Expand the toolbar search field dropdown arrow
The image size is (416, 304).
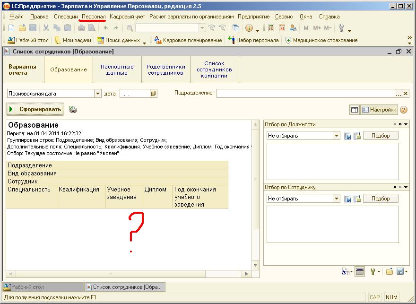202,28
